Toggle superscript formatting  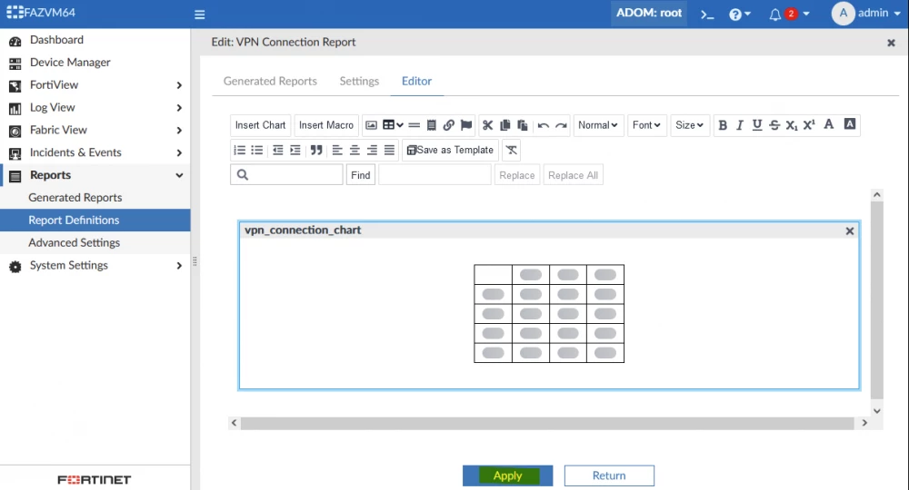tap(809, 125)
